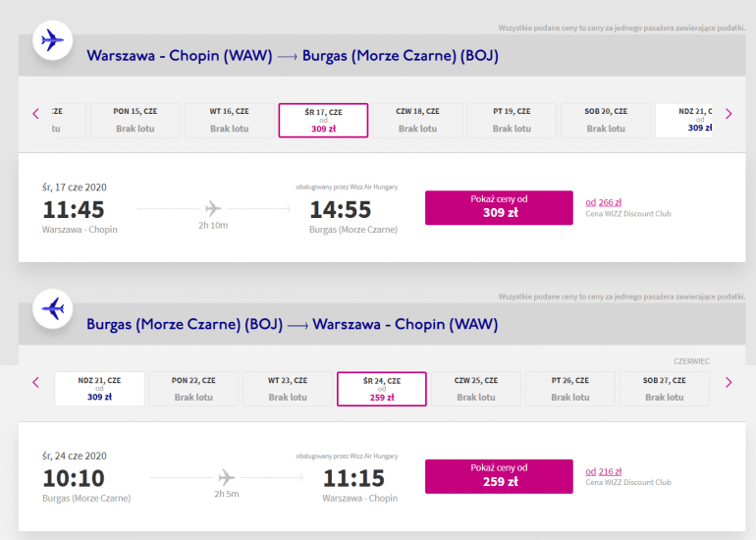Screen dimensions: 756x540
Task: Click Pokaż ceny od 309 zł button
Action: coord(499,208)
